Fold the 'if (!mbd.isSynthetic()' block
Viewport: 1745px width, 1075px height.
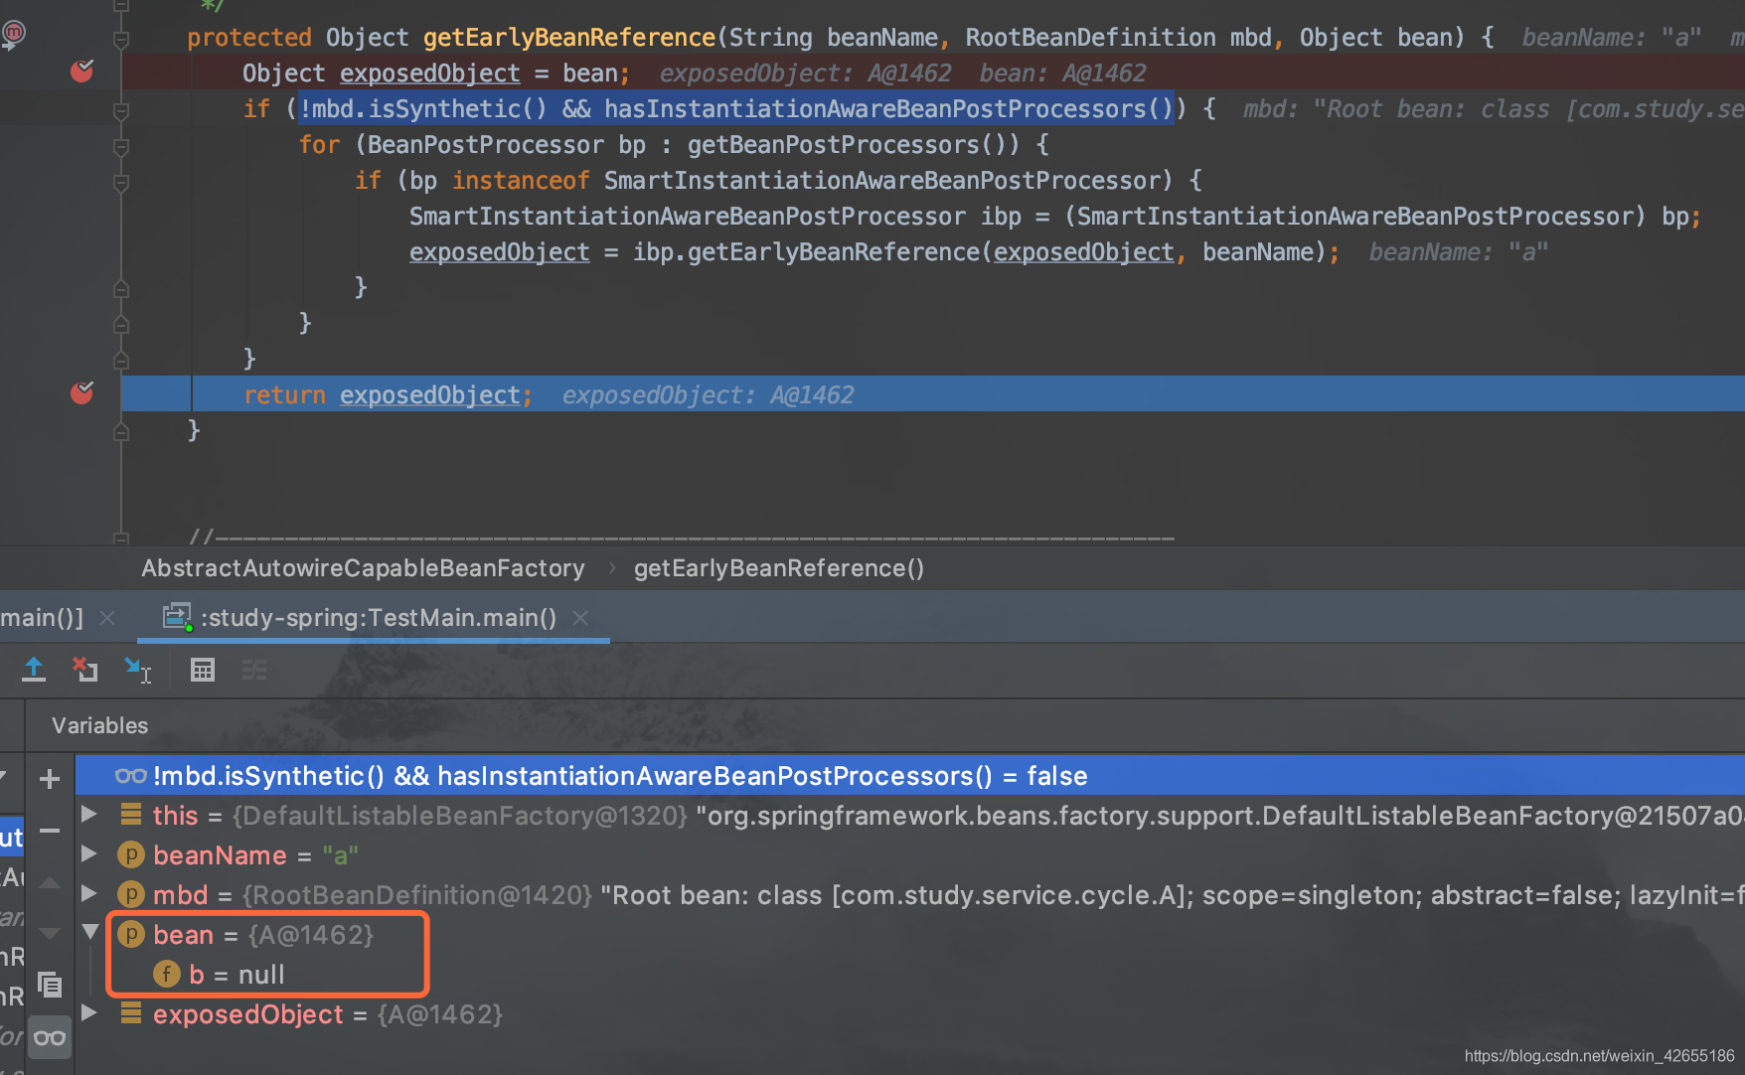(x=121, y=111)
